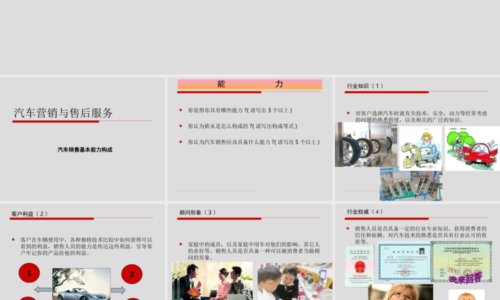
Task: Click cartoon of girl refueling blue car
Action: [x=420, y=148]
